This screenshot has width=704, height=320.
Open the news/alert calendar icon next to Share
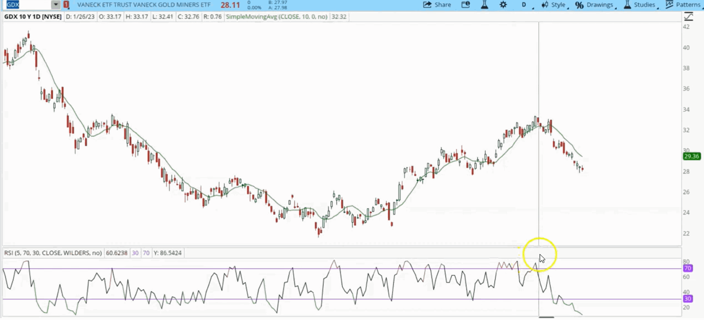click(x=465, y=5)
